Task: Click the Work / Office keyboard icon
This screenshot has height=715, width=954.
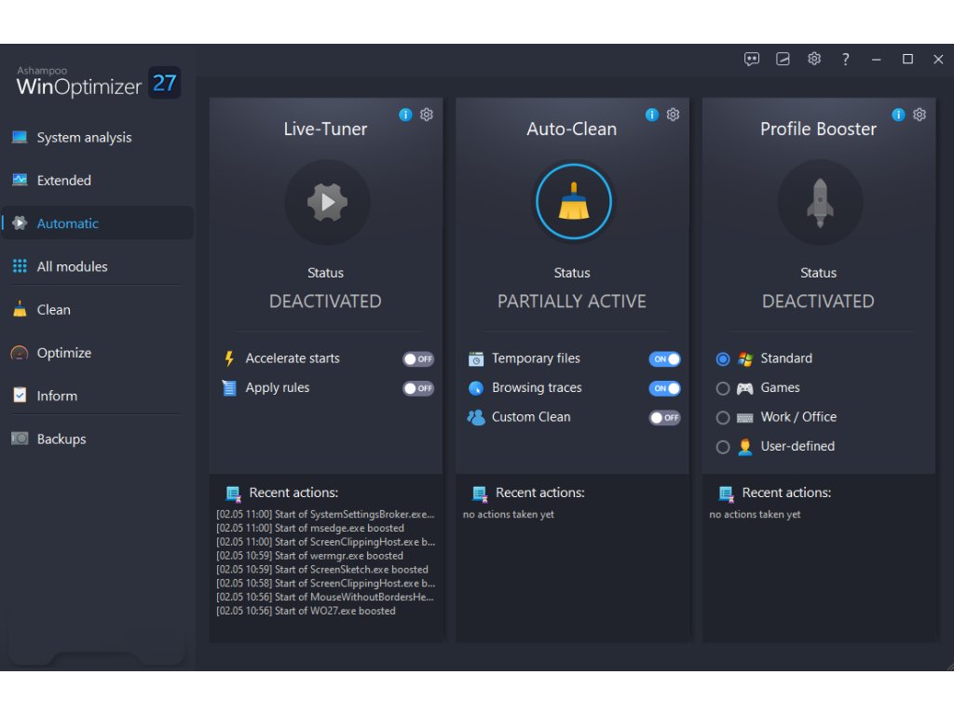Action: [x=745, y=418]
